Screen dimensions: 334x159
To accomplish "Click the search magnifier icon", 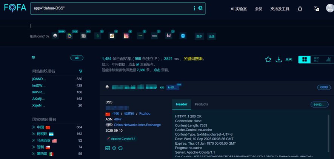I will 200,8.
